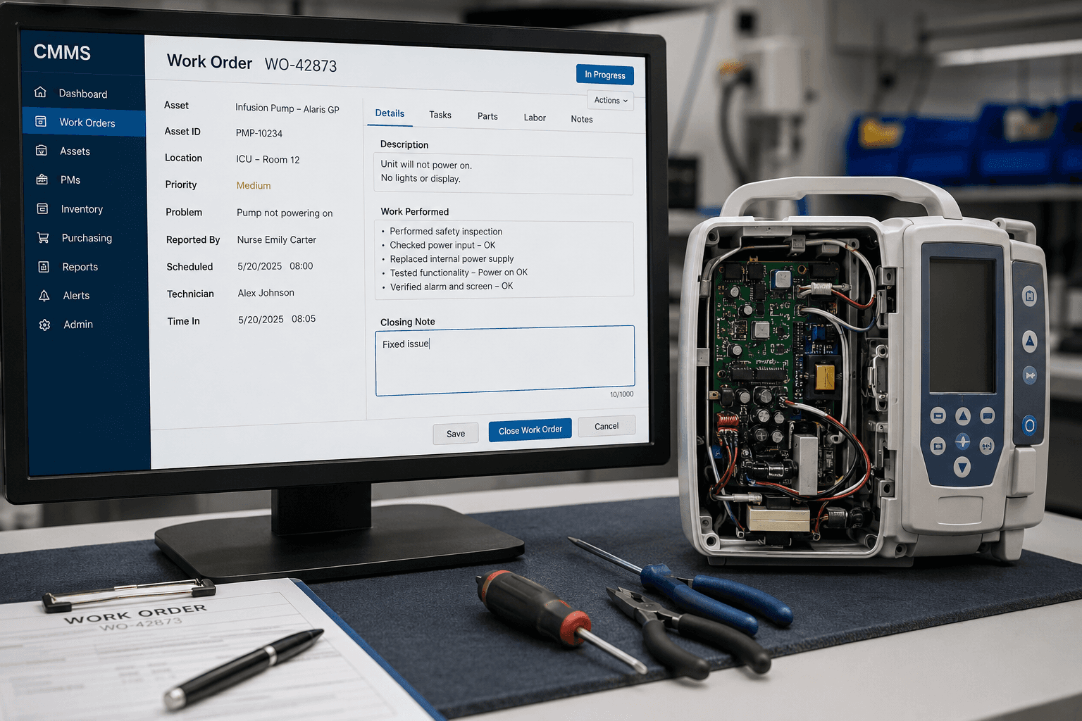The height and width of the screenshot is (721, 1082).
Task: Click the Cancel button
Action: 607,426
